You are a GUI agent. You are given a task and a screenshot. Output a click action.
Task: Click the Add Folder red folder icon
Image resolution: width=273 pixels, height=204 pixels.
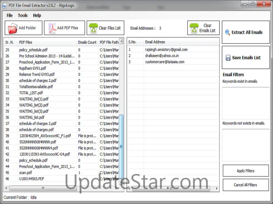[x=12, y=28]
